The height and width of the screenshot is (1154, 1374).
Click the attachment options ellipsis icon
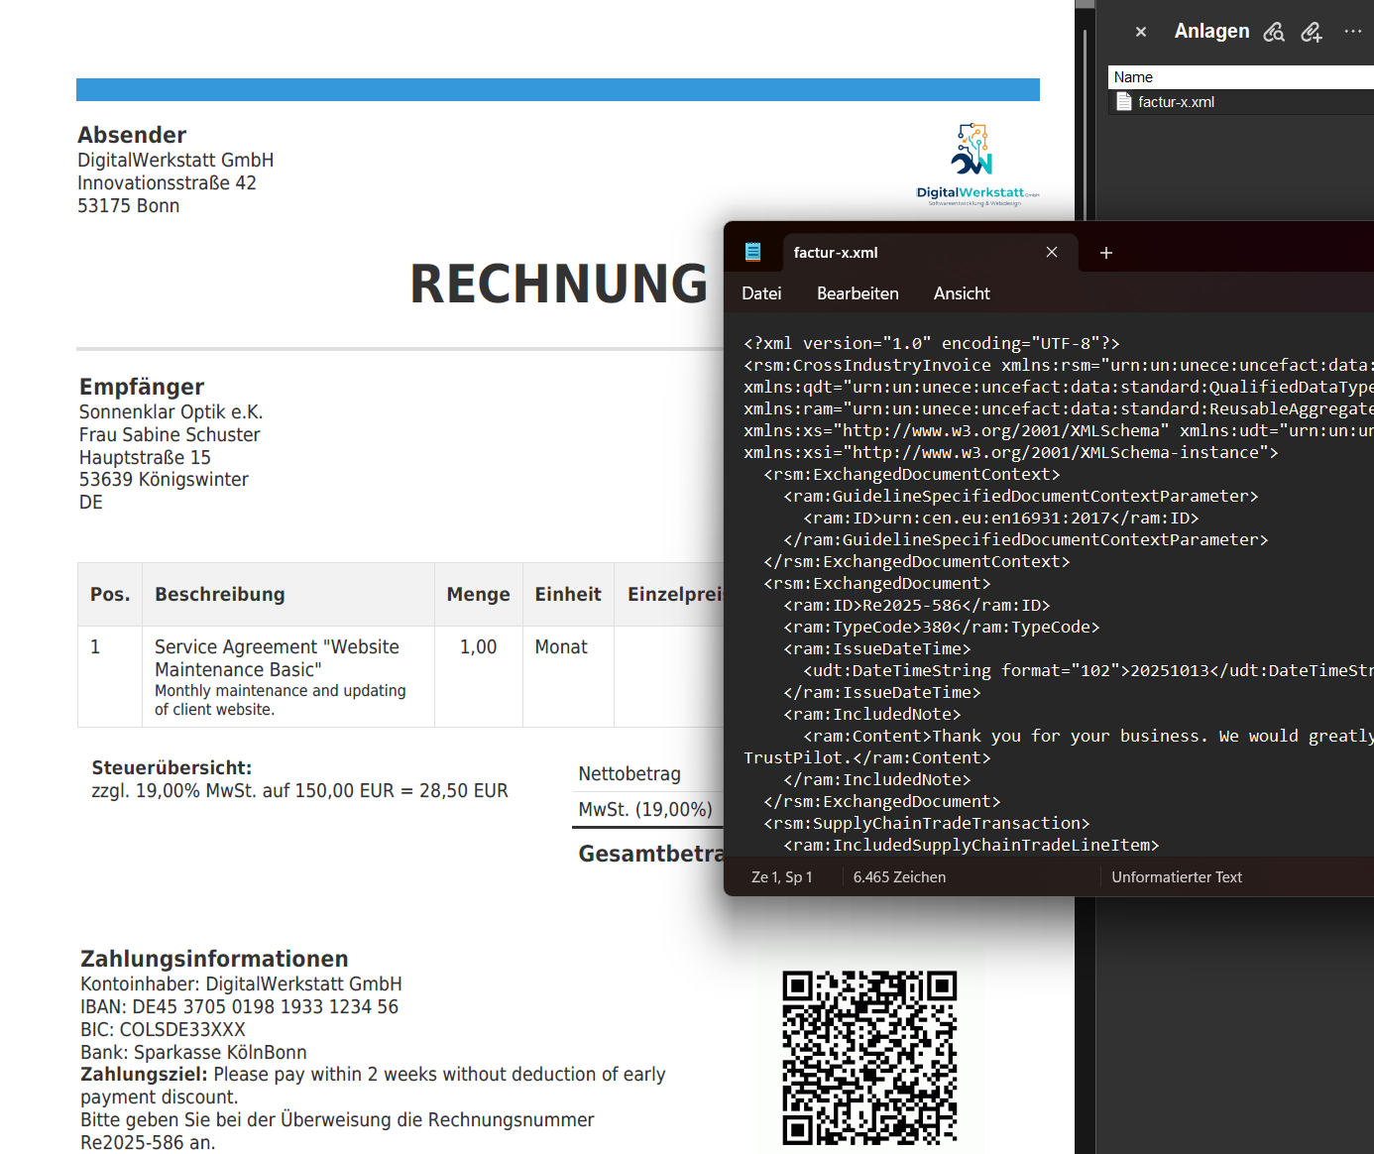point(1352,31)
